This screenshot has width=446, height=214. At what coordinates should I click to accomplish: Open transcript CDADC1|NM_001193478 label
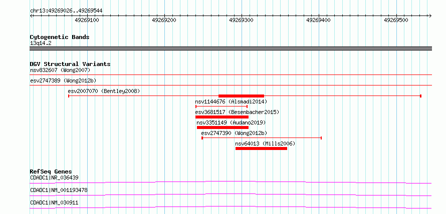pos(59,190)
